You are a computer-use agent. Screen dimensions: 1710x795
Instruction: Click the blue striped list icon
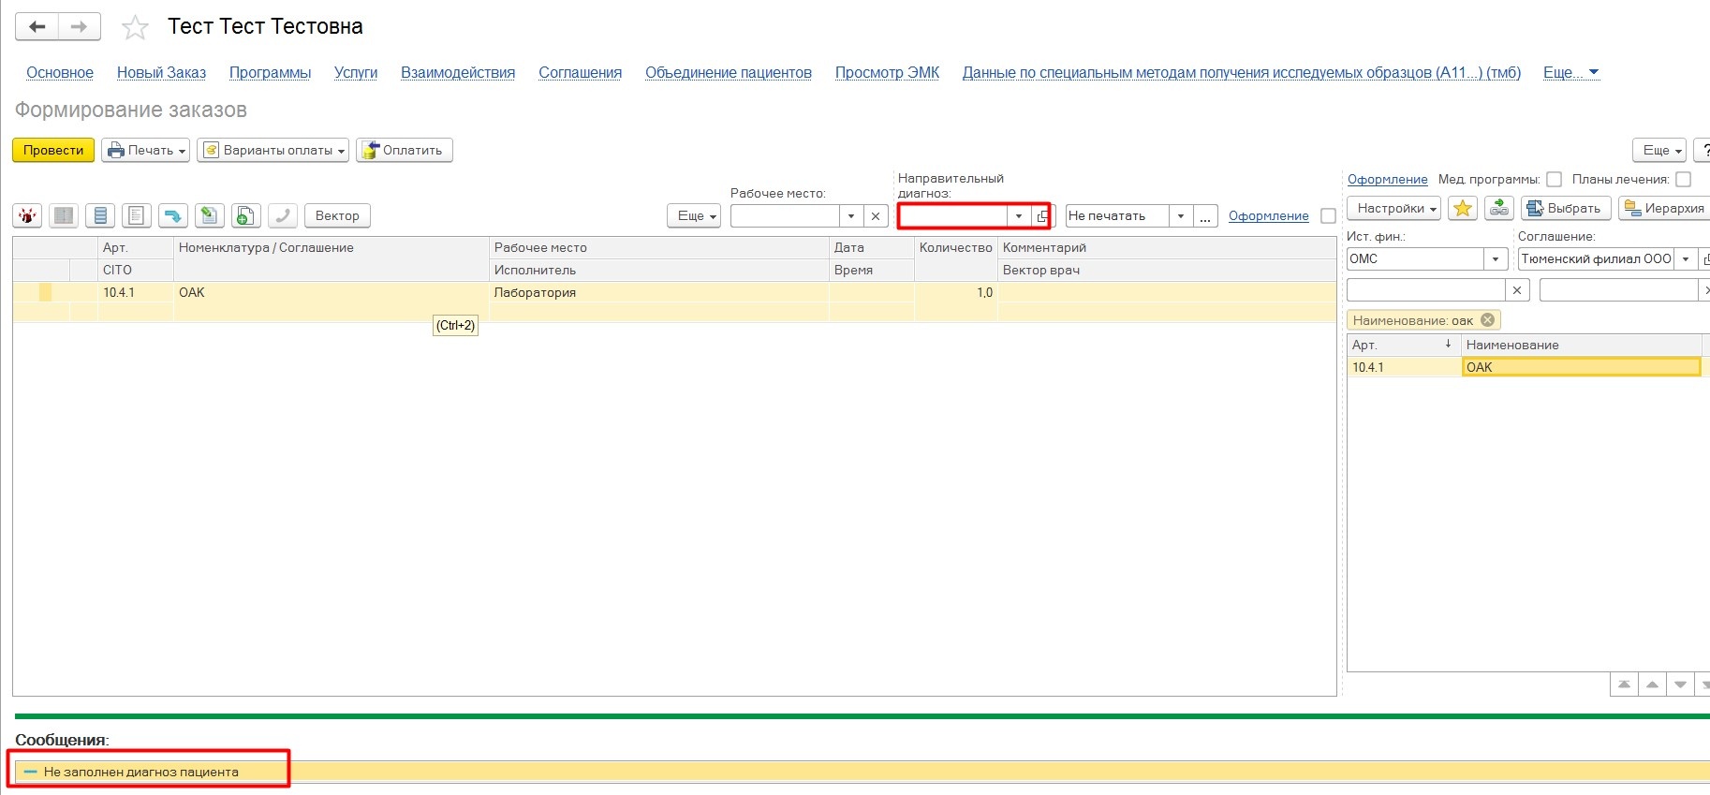[x=100, y=216]
